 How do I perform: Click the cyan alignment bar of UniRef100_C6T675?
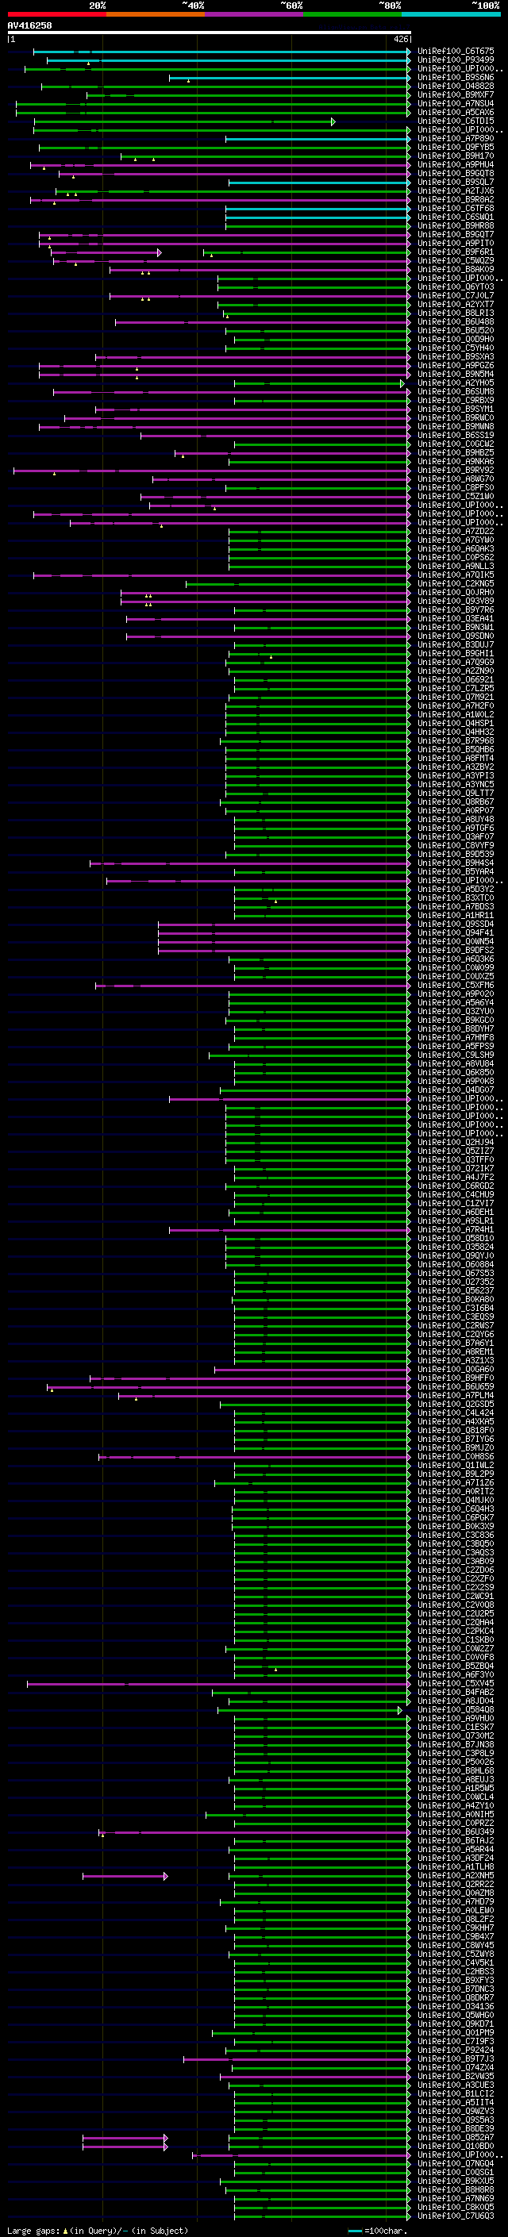pos(221,52)
